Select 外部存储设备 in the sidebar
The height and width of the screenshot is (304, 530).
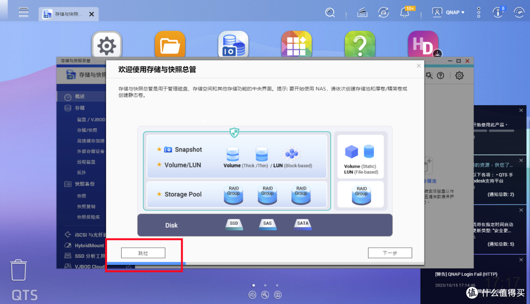click(x=91, y=151)
